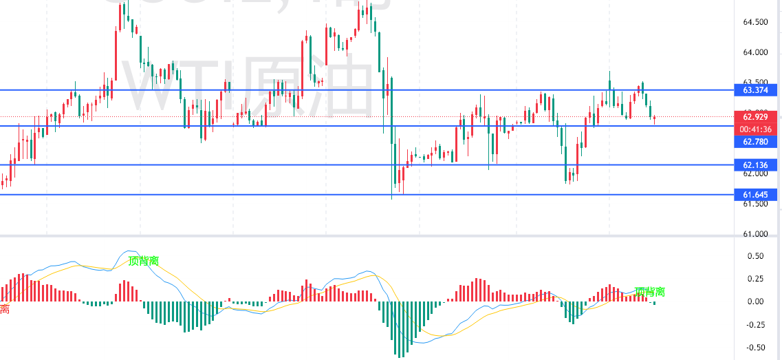Click the leftmost green 顶背离 divergence label

[x=144, y=261]
